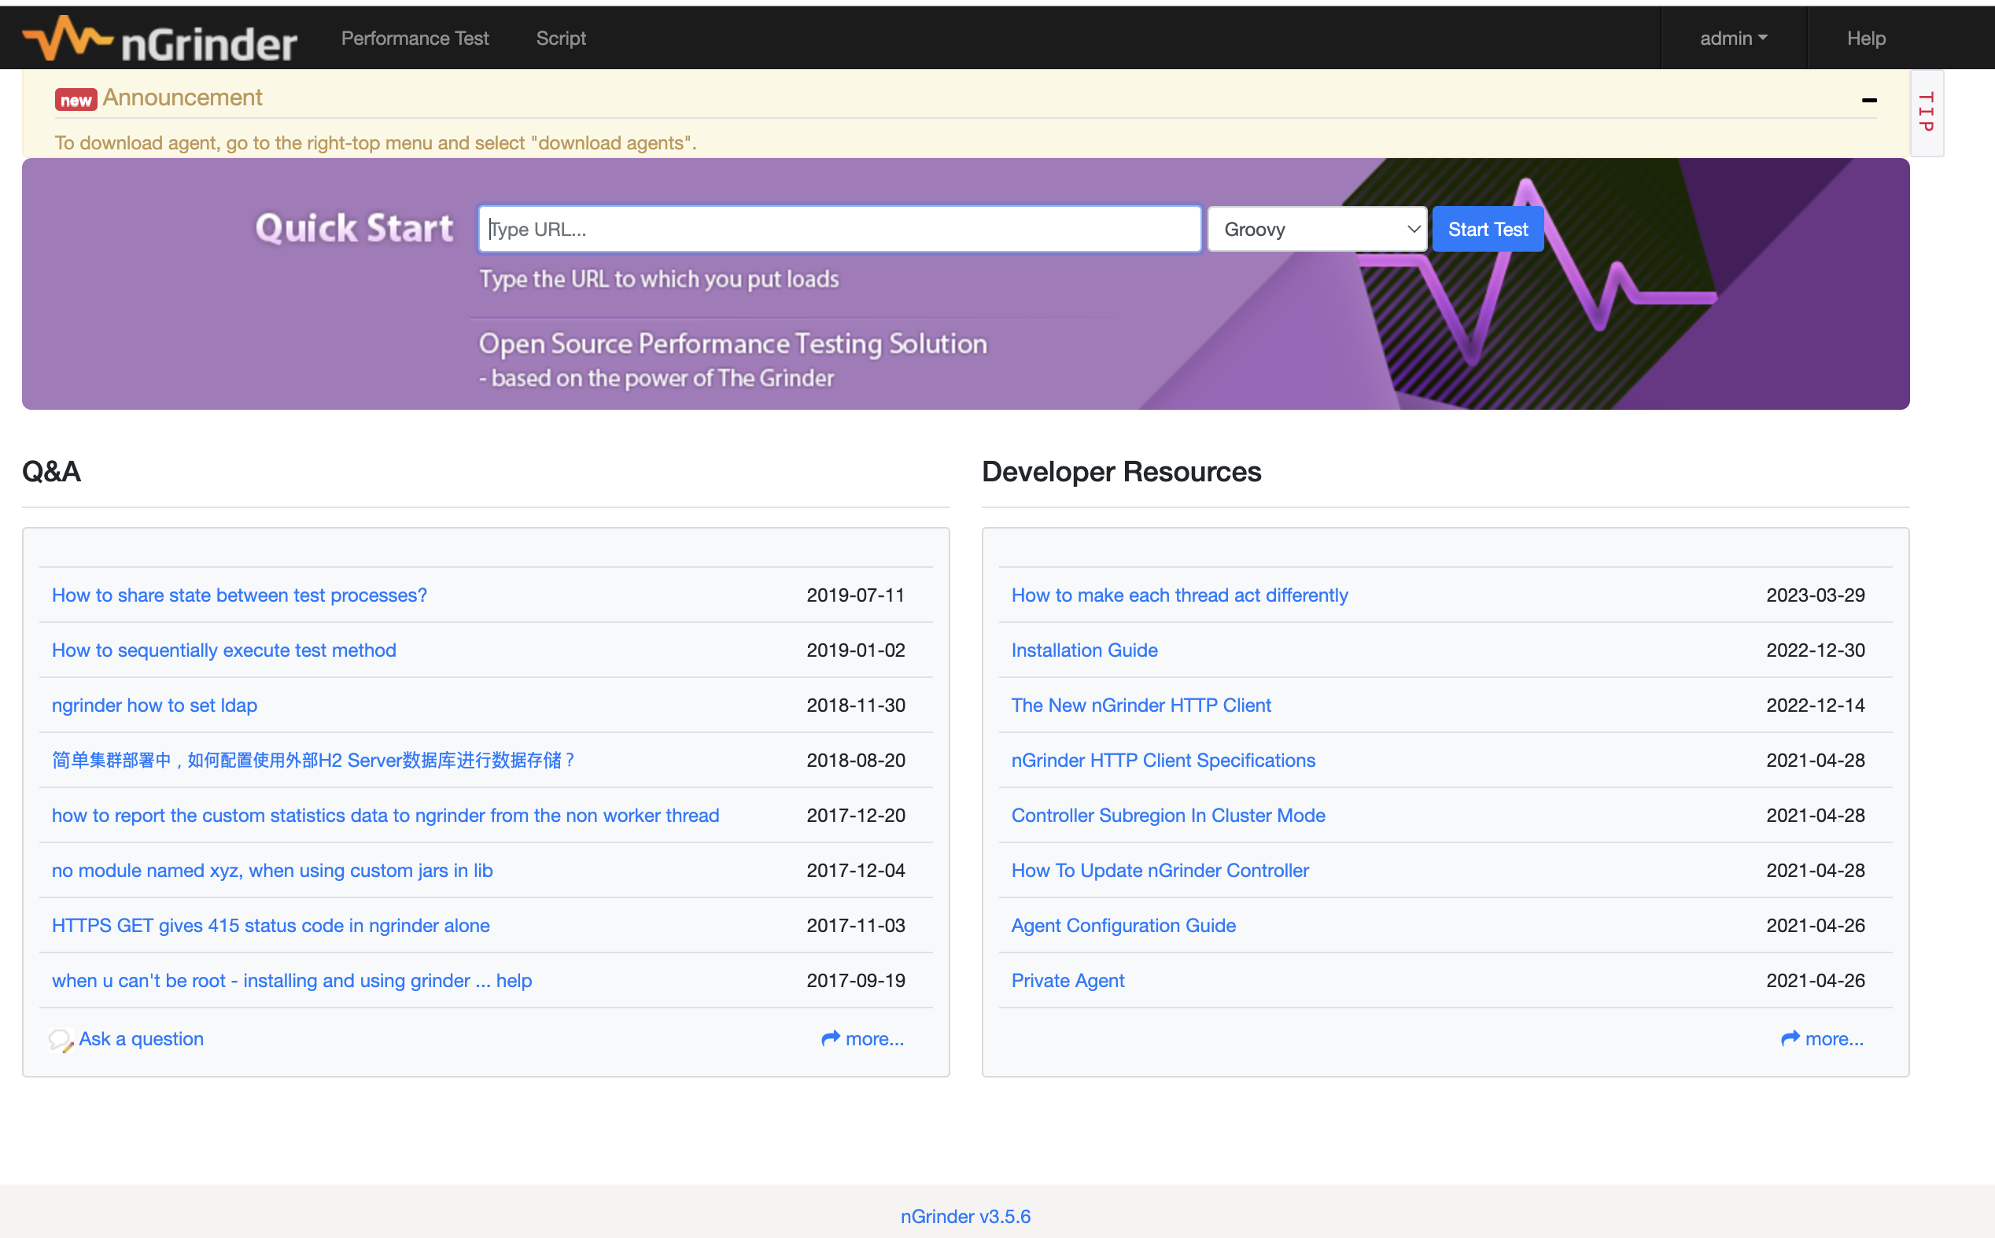Click the Q&A more arrow icon
This screenshot has width=1995, height=1238.
831,1038
